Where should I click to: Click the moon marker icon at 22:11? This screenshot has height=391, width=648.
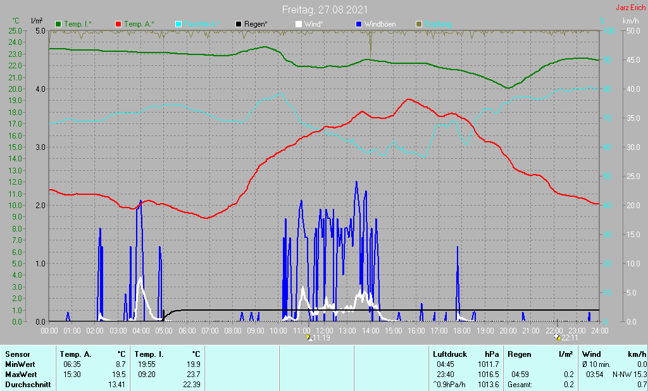pyautogui.click(x=558, y=338)
